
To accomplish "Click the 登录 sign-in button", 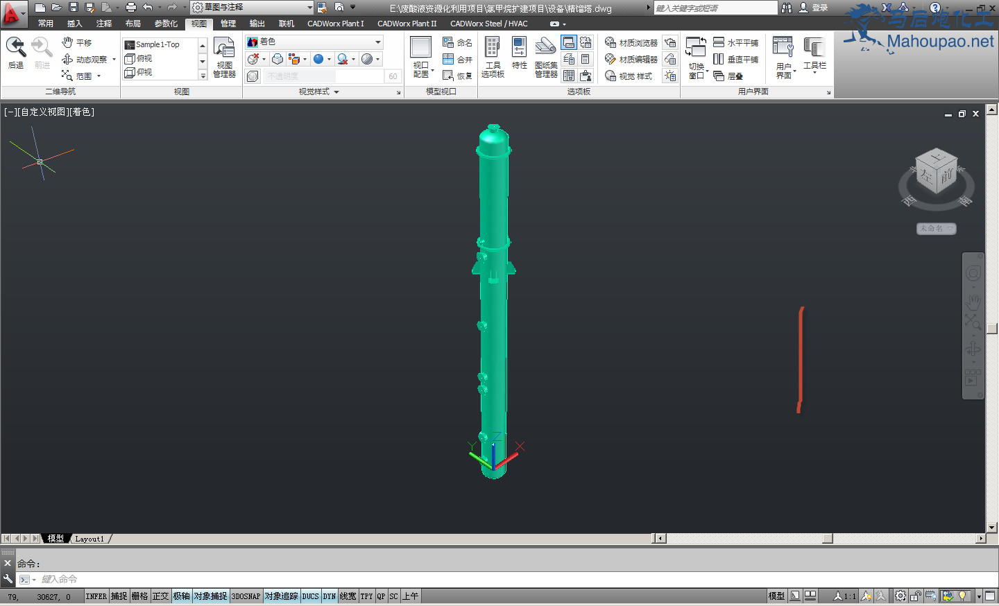I will click(x=813, y=8).
